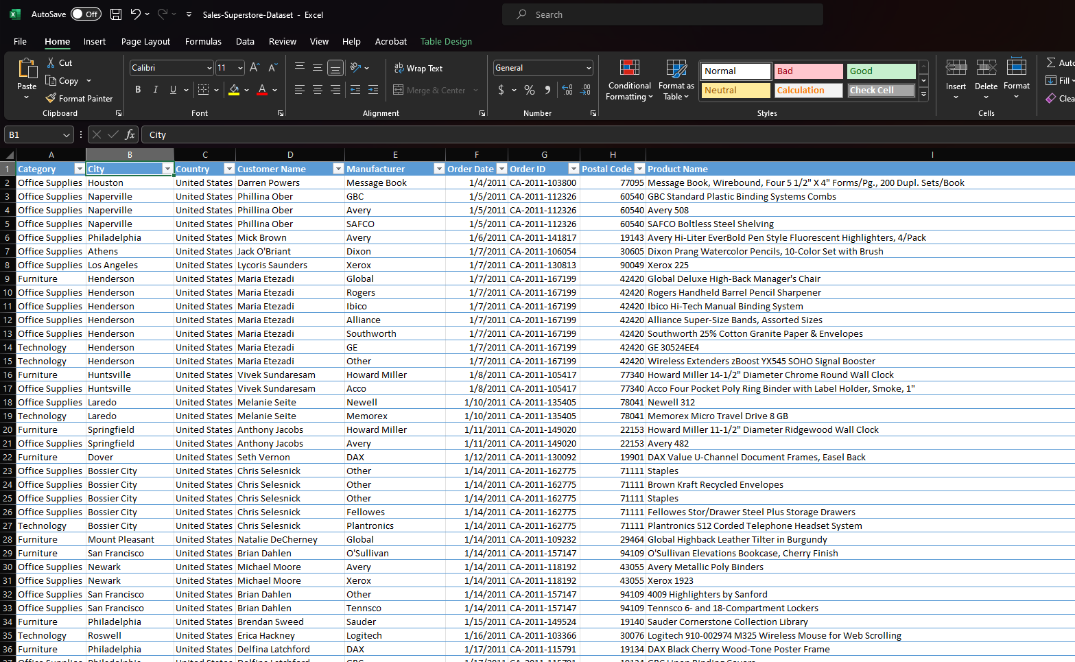Image resolution: width=1075 pixels, height=662 pixels.
Task: Apply the Bad cell style
Action: coord(808,71)
